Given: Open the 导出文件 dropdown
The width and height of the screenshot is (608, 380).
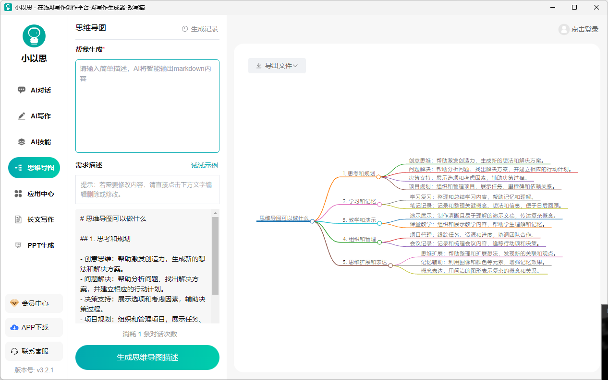Looking at the screenshot, I should pyautogui.click(x=277, y=66).
